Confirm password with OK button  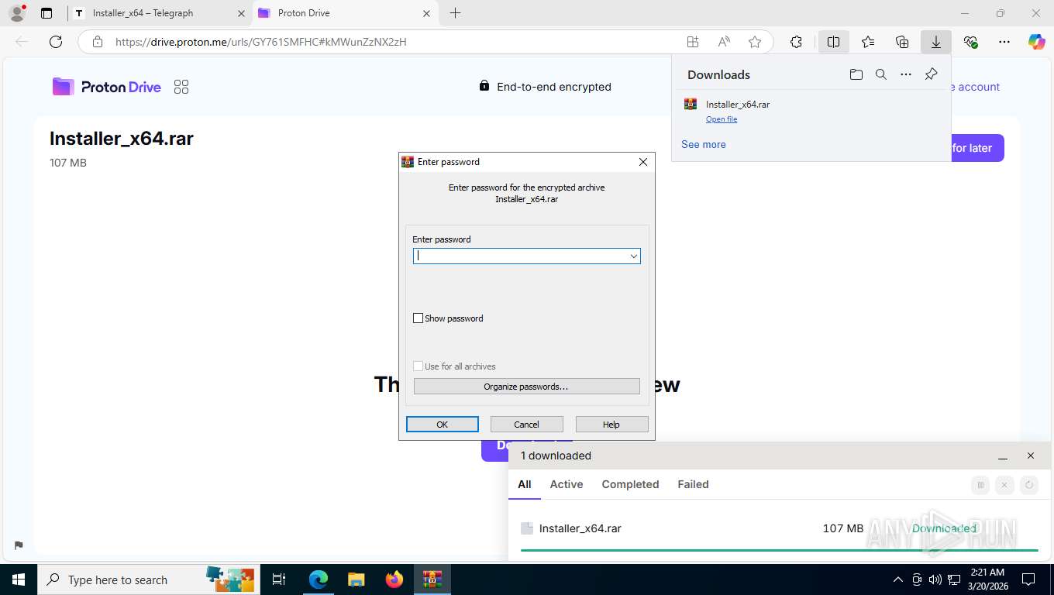point(443,425)
